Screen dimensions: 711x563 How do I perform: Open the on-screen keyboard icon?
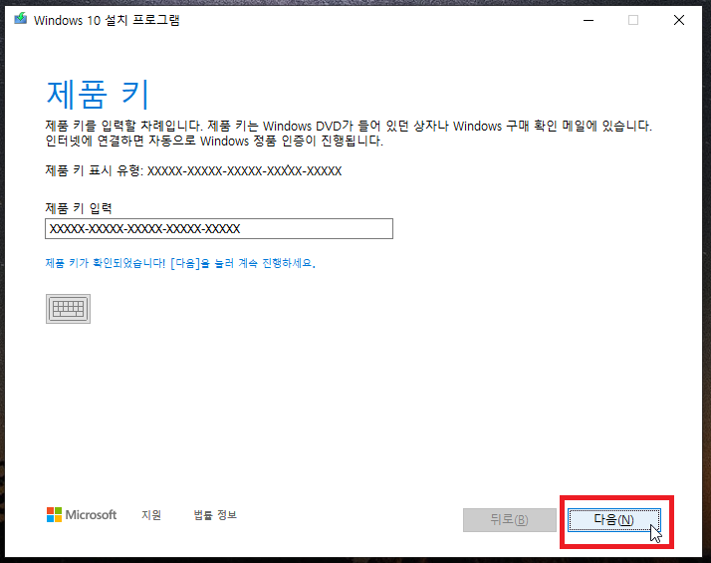[x=68, y=309]
